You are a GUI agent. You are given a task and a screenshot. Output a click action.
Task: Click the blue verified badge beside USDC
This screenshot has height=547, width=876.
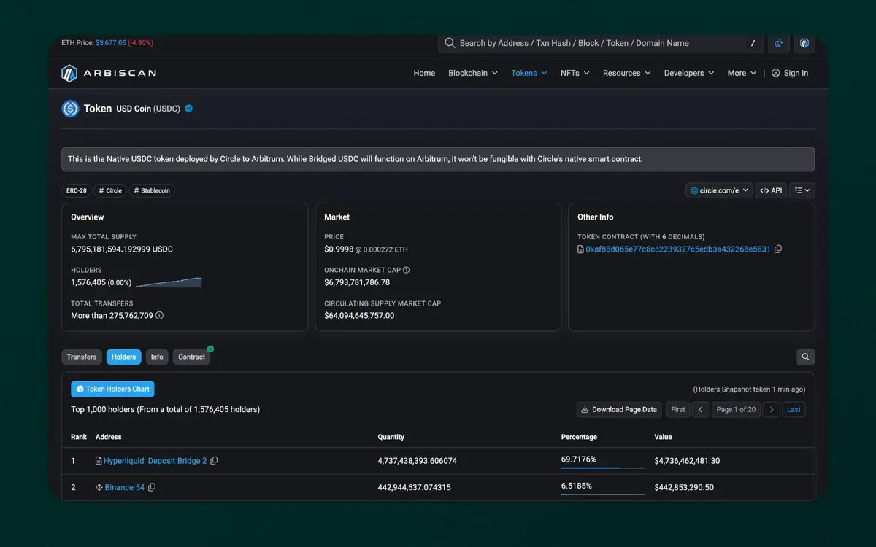pyautogui.click(x=188, y=109)
